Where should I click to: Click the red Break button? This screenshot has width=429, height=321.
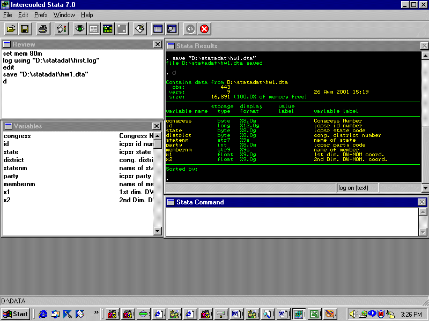(x=204, y=28)
